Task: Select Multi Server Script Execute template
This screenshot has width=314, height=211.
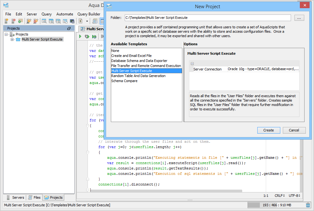Action: pos(146,71)
